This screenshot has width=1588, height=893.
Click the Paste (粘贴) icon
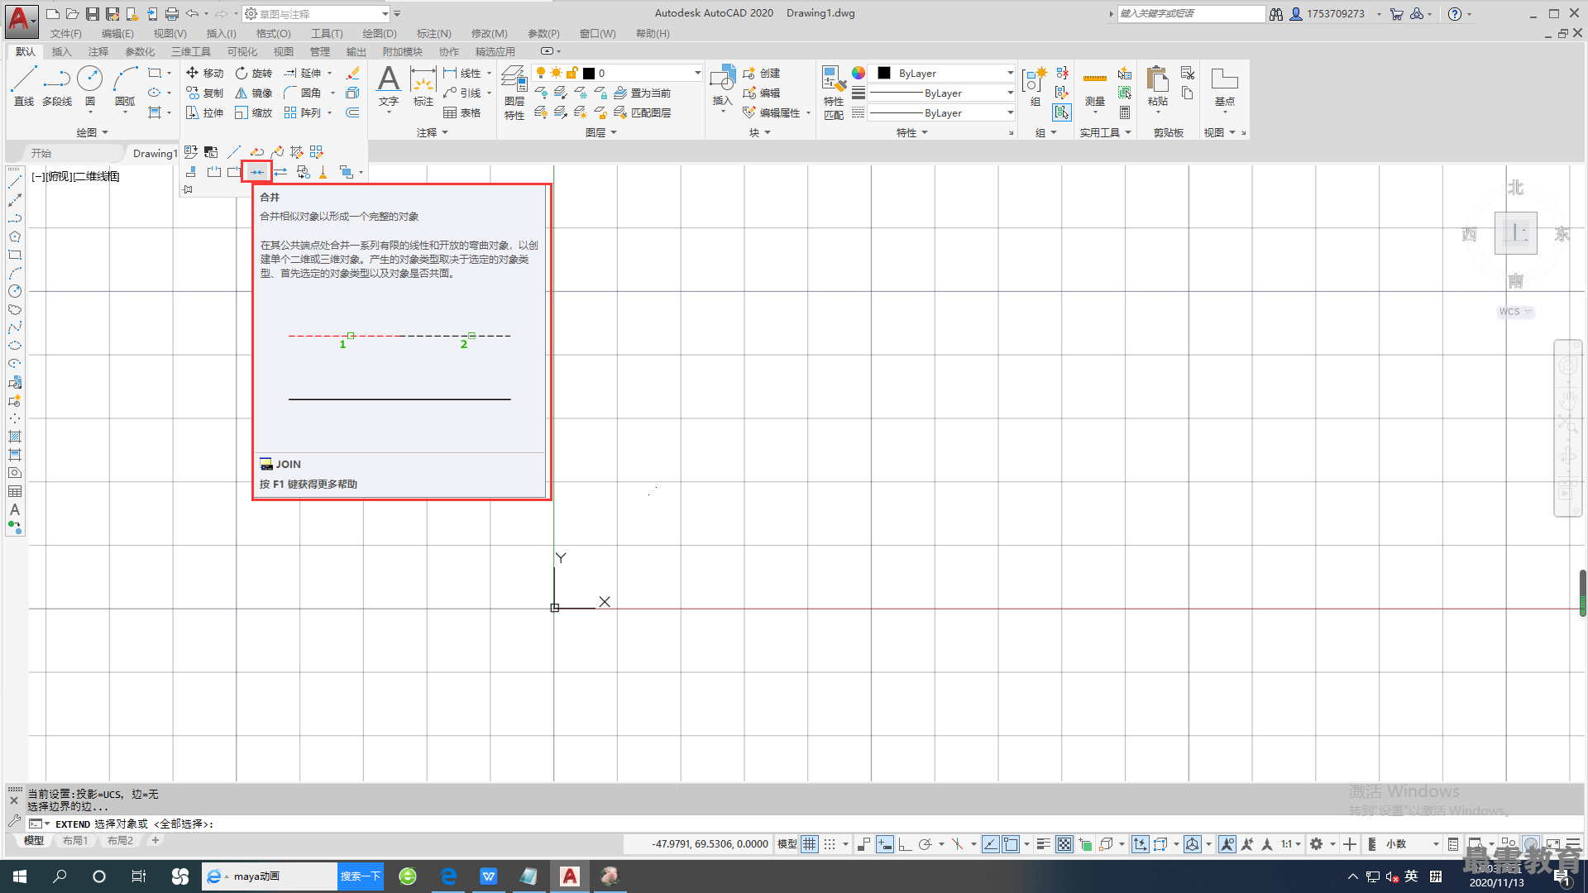click(1158, 87)
